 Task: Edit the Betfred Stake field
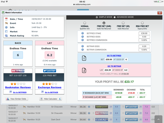tap(144, 33)
